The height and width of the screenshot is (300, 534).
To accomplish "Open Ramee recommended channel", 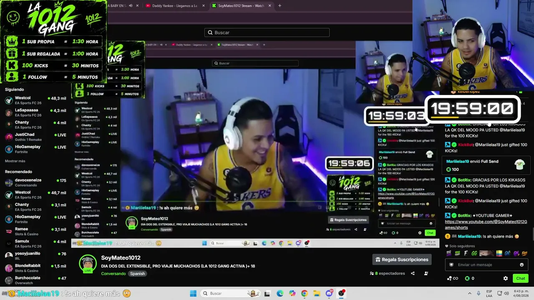I will [x=35, y=231].
